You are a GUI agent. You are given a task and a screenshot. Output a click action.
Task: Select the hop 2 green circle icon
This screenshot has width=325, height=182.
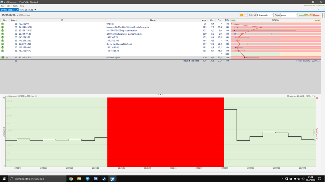[x=3, y=27]
